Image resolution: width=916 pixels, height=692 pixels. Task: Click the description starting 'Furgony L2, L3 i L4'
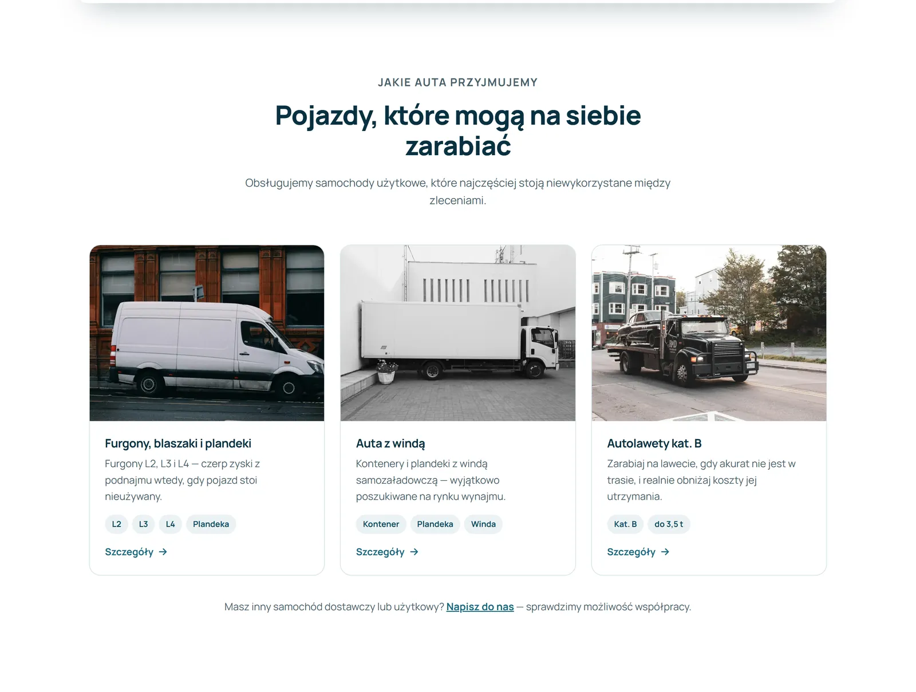(183, 480)
